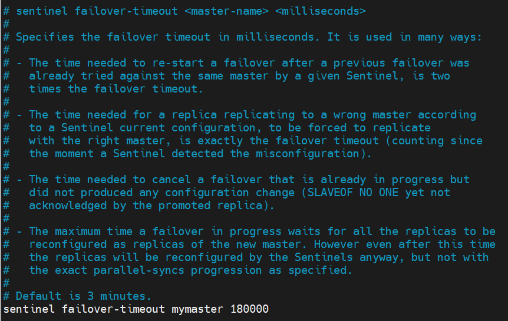Click the value 180000 on the last line

coord(250,309)
